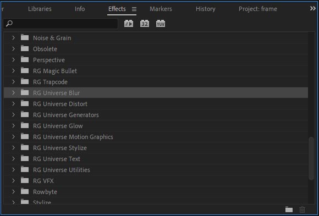Screen dimensions: 319x216
Task: Expand the RG Universe Generators folder
Action: point(13,115)
